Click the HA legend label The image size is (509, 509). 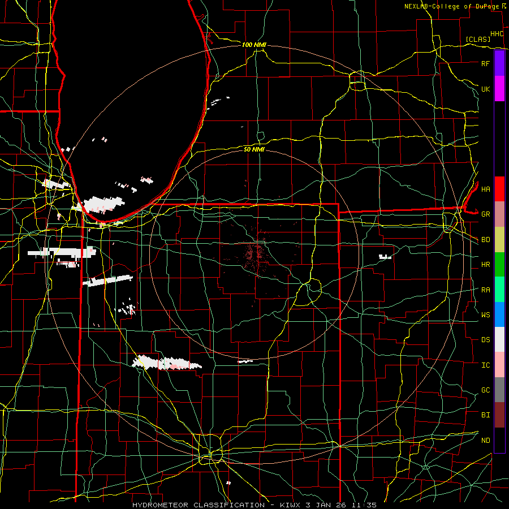(485, 189)
